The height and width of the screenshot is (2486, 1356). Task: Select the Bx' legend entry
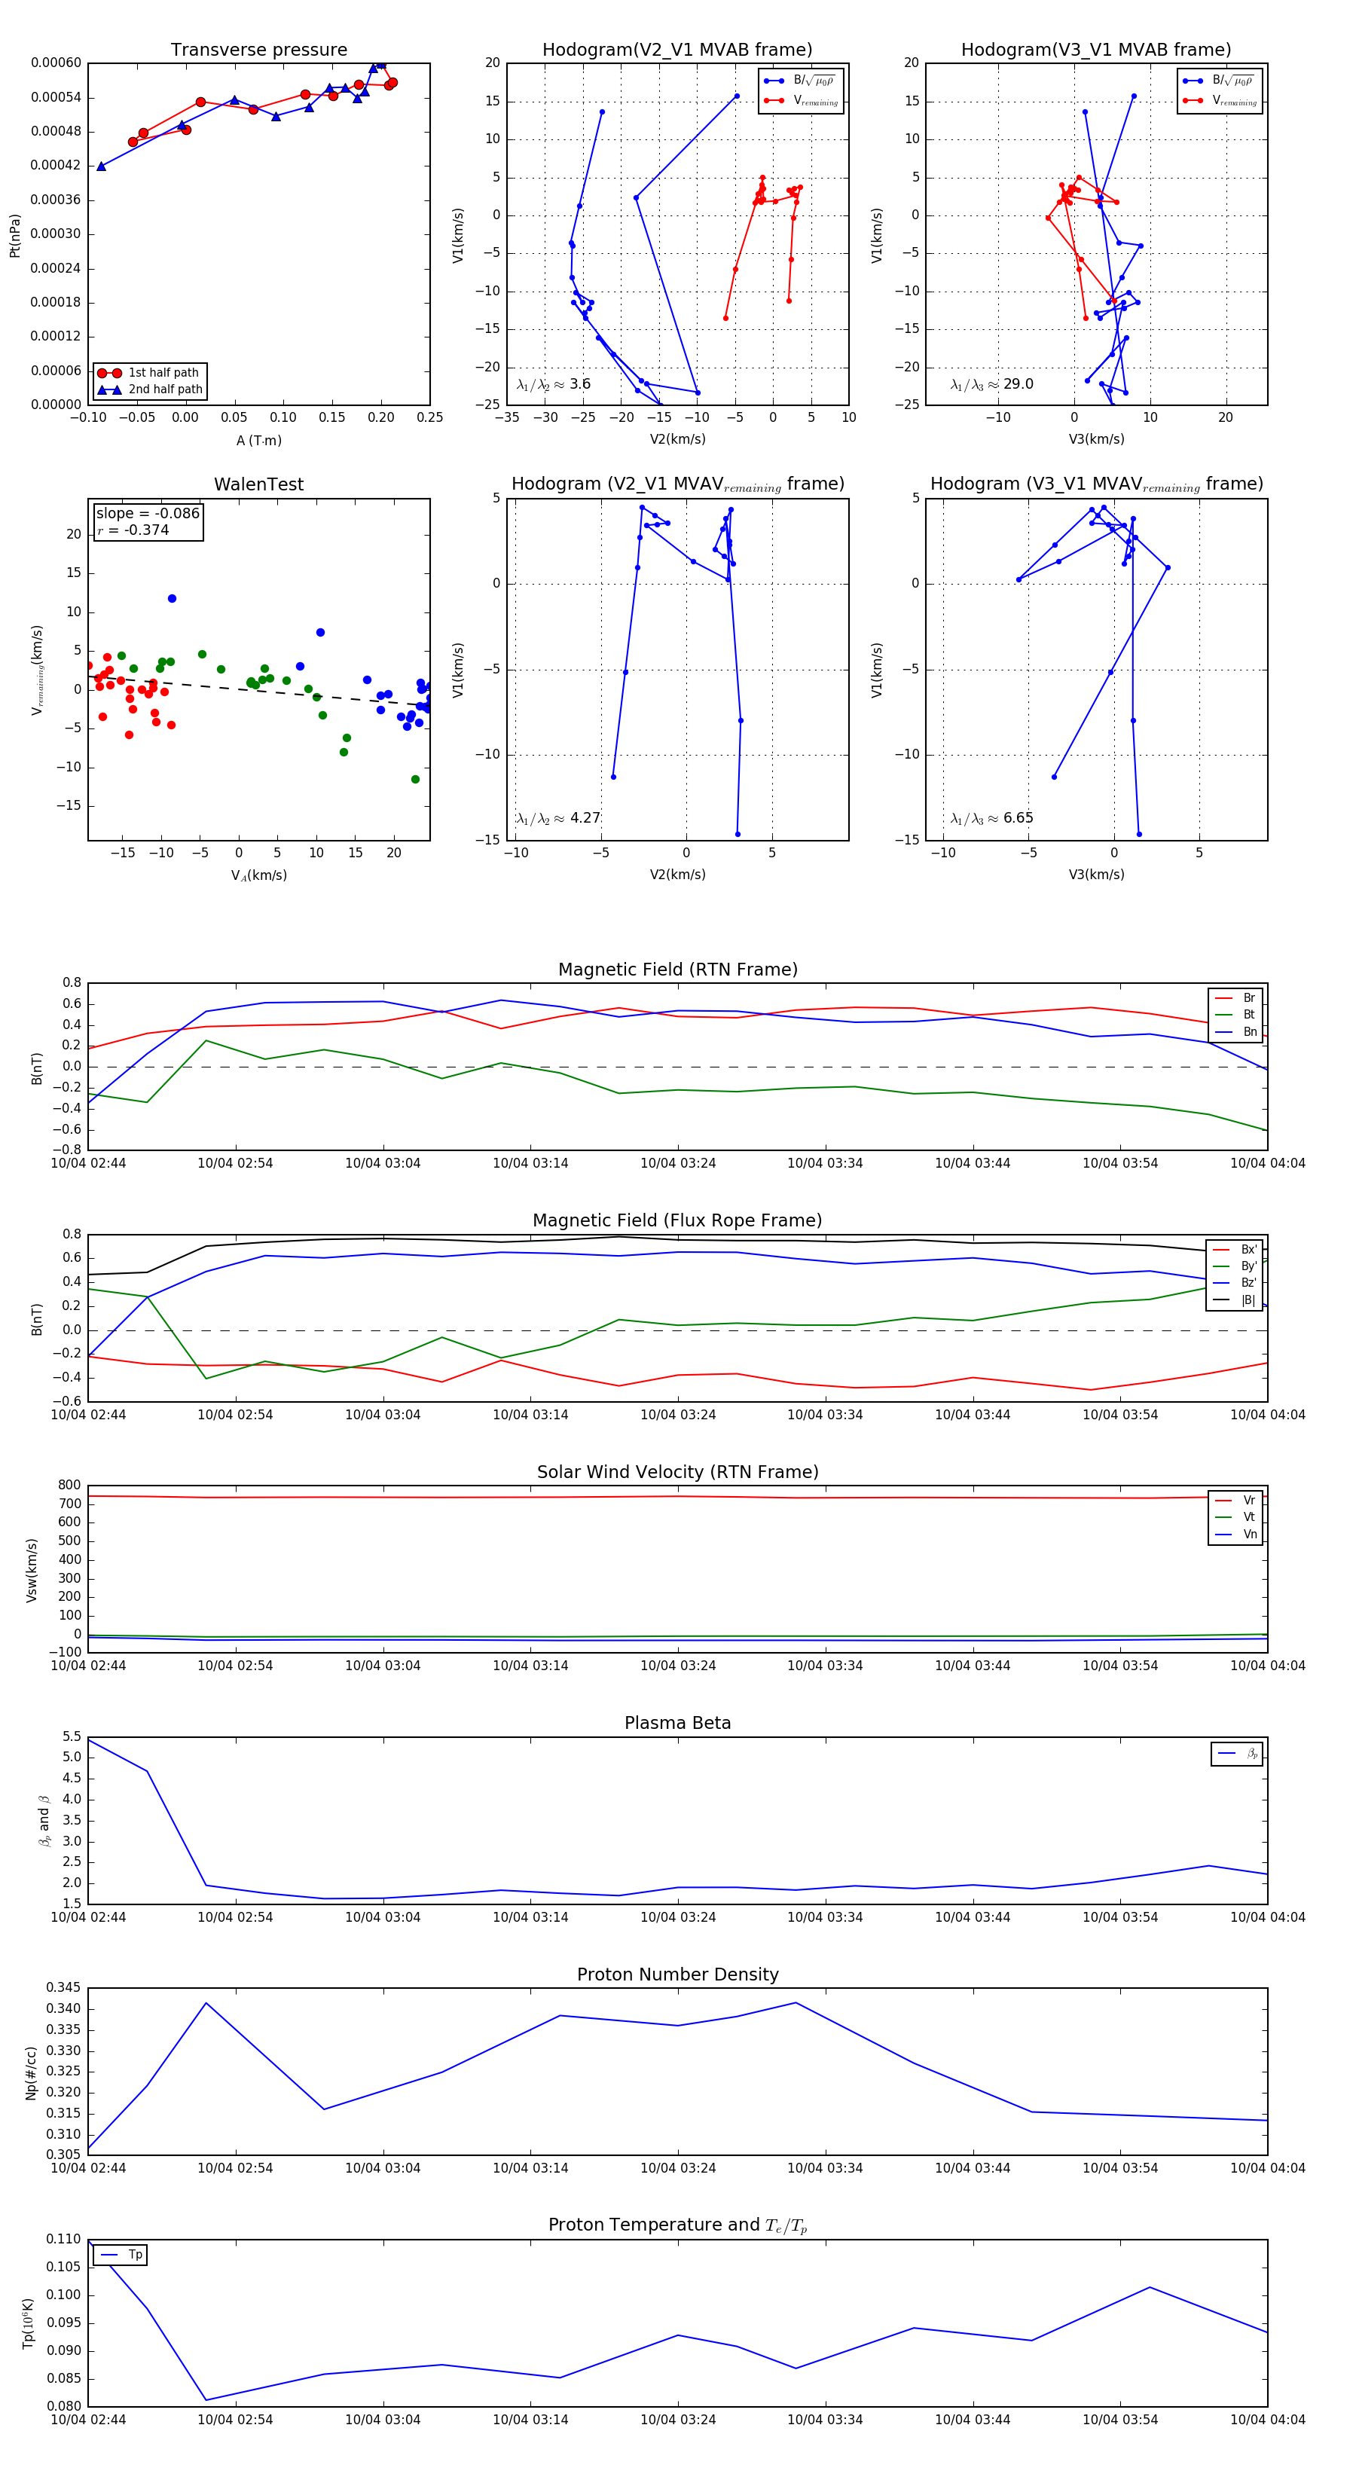click(x=1235, y=1250)
